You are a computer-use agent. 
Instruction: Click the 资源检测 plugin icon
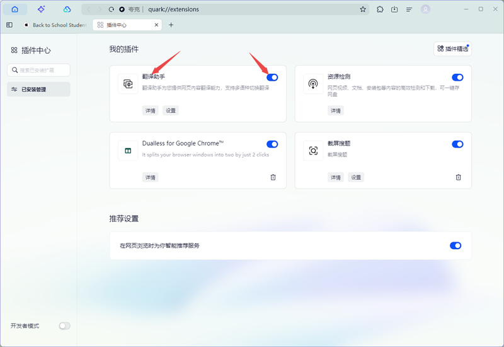[313, 84]
